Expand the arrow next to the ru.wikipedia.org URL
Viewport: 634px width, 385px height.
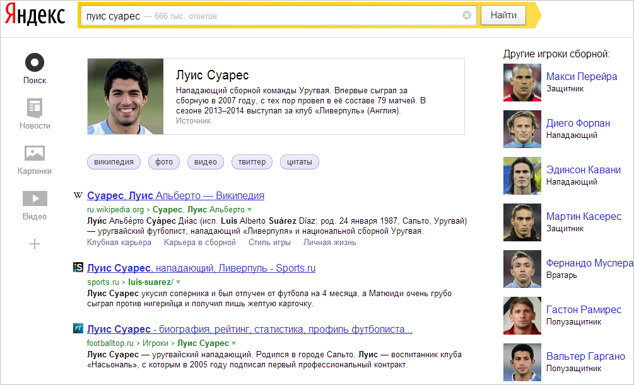249,210
